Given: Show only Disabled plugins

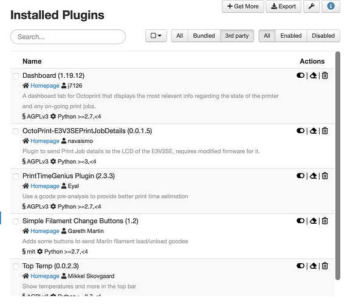Looking at the screenshot, I should click(x=323, y=36).
